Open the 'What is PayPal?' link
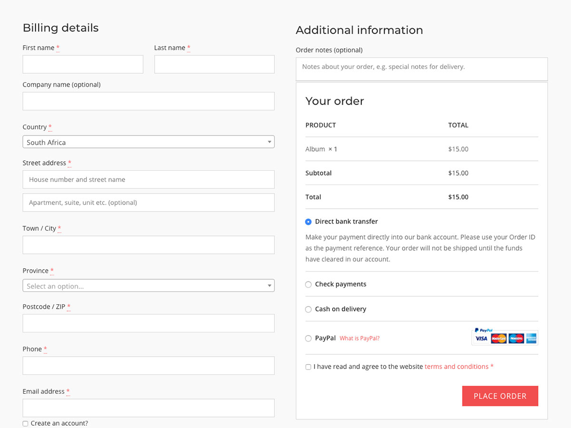This screenshot has height=428, width=571. tap(359, 339)
